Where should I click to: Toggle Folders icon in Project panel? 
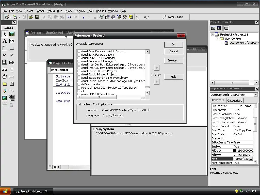point(226,28)
